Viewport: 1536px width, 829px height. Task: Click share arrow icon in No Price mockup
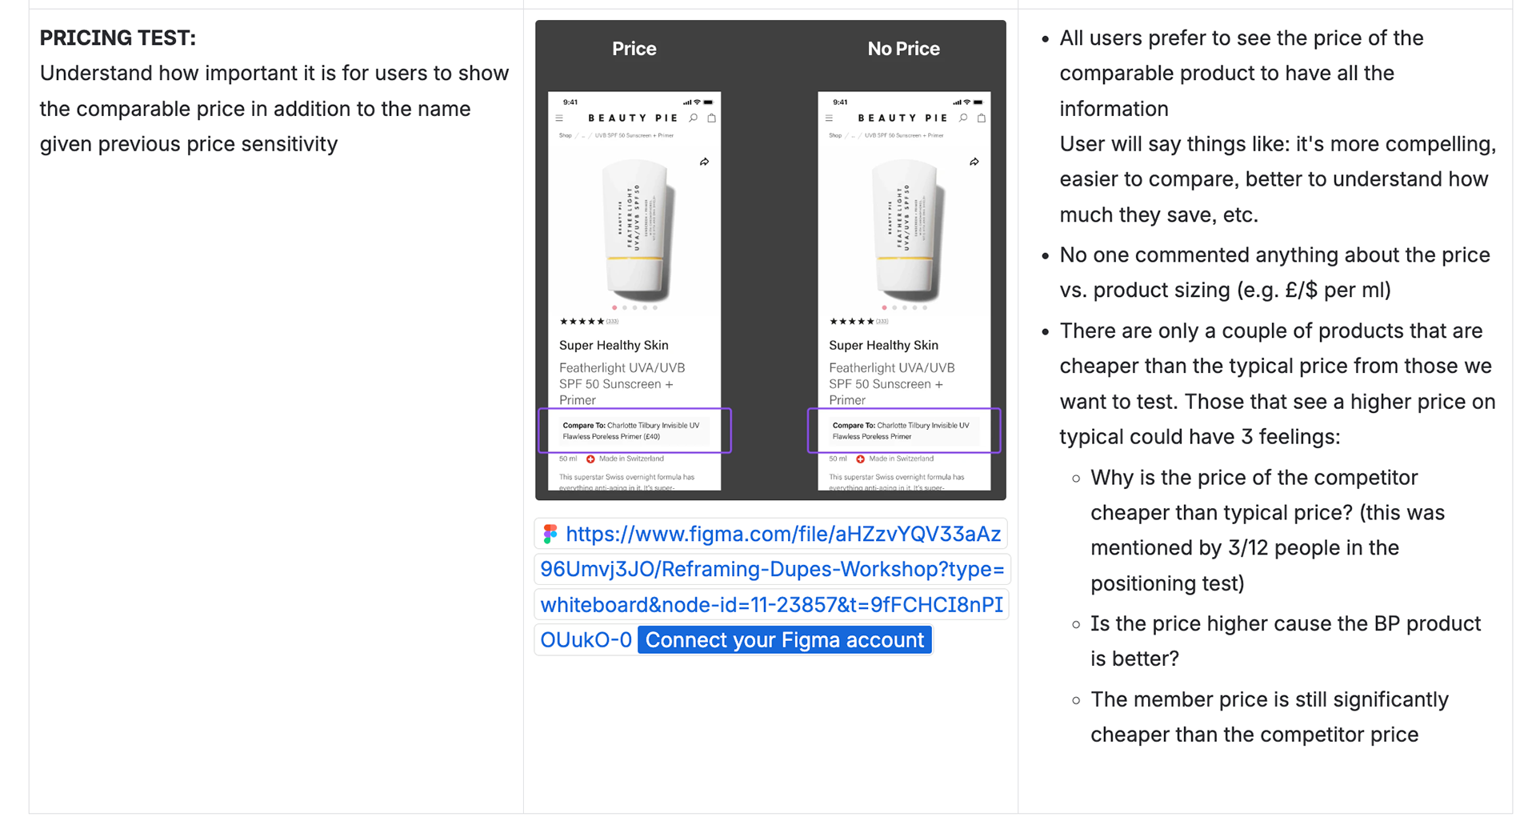(x=974, y=162)
